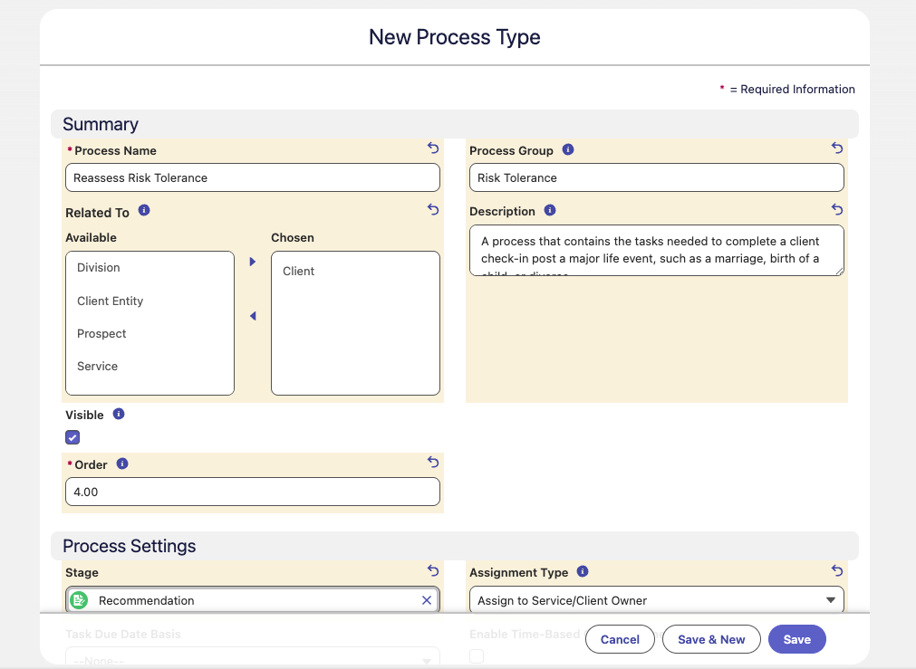Screen dimensions: 916x669
Task: Show info tooltip for Related To
Action: tap(144, 210)
